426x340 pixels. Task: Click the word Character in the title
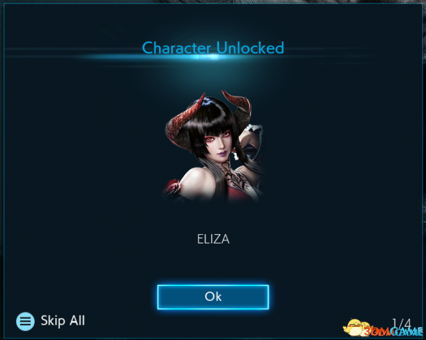tap(176, 48)
